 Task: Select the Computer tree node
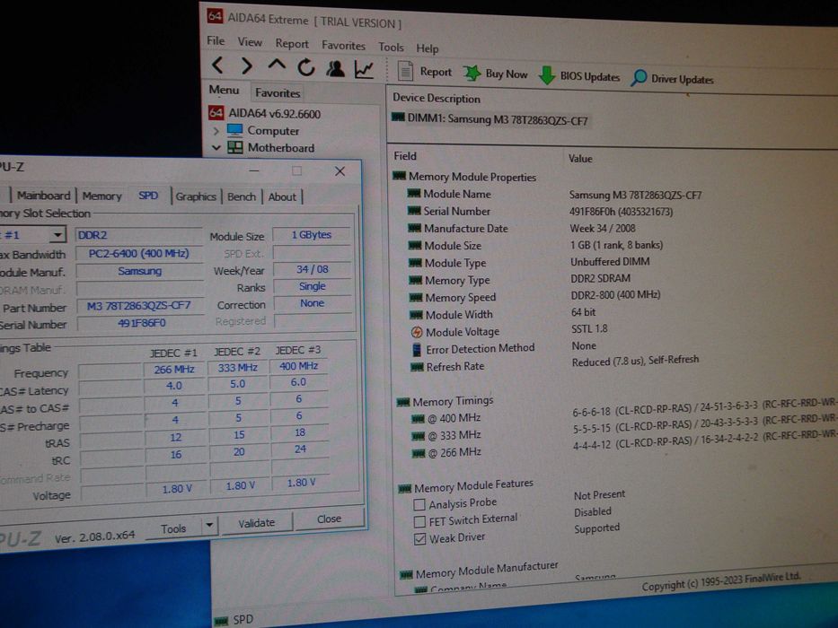273,130
